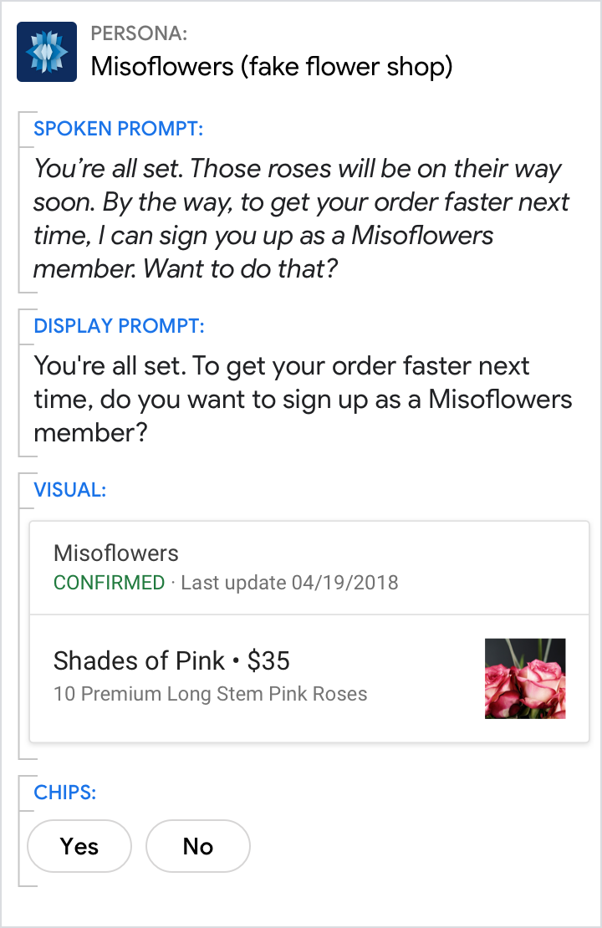The width and height of the screenshot is (602, 928).
Task: Click the CONFIRMED order status text
Action: [109, 583]
